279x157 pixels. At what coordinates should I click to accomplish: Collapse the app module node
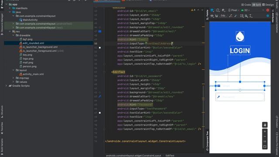coord(7,4)
